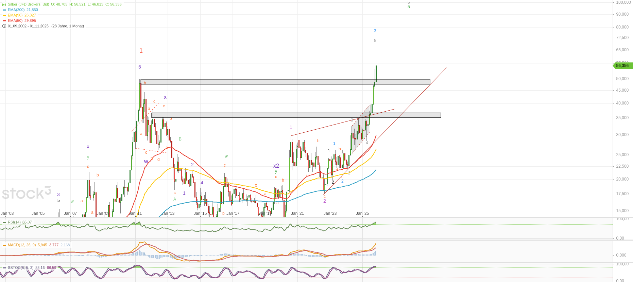Select the Silber (JFD Brokers, Bid) title
Screen dimensions: 633x282
28,4
